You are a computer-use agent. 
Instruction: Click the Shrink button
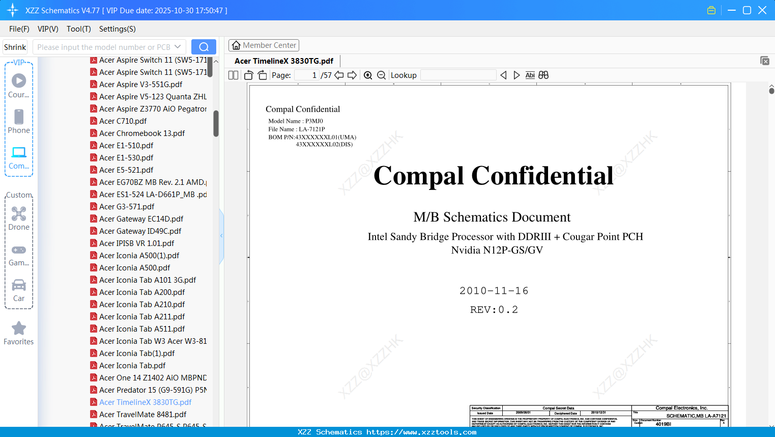click(15, 47)
